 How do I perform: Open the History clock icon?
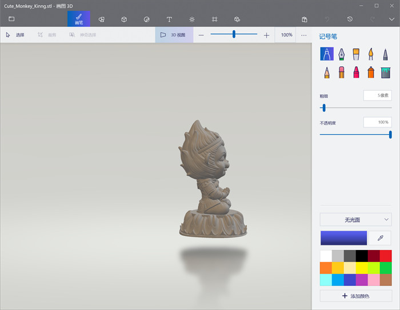click(350, 19)
